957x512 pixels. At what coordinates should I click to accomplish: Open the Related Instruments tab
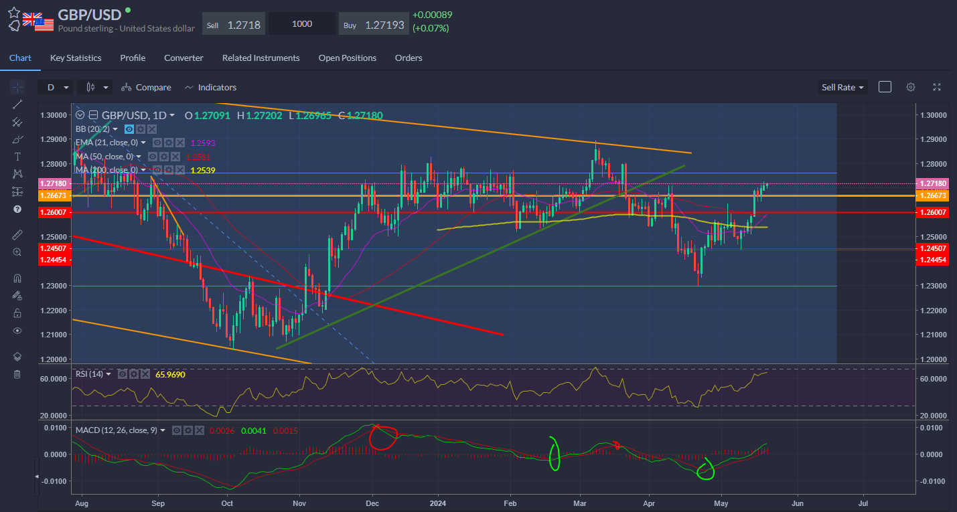click(261, 58)
